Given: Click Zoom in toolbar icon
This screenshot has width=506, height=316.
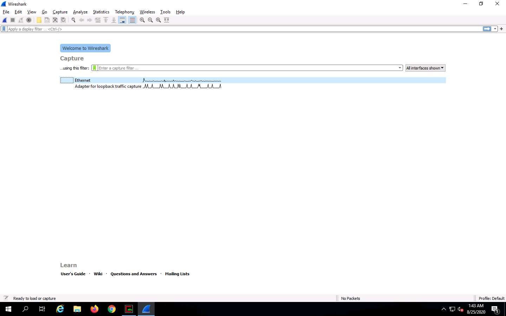Looking at the screenshot, I should [142, 20].
